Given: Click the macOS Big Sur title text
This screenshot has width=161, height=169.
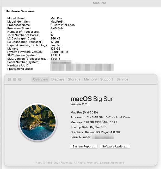Looking at the screenshot, I should pyautogui.click(x=92, y=99).
